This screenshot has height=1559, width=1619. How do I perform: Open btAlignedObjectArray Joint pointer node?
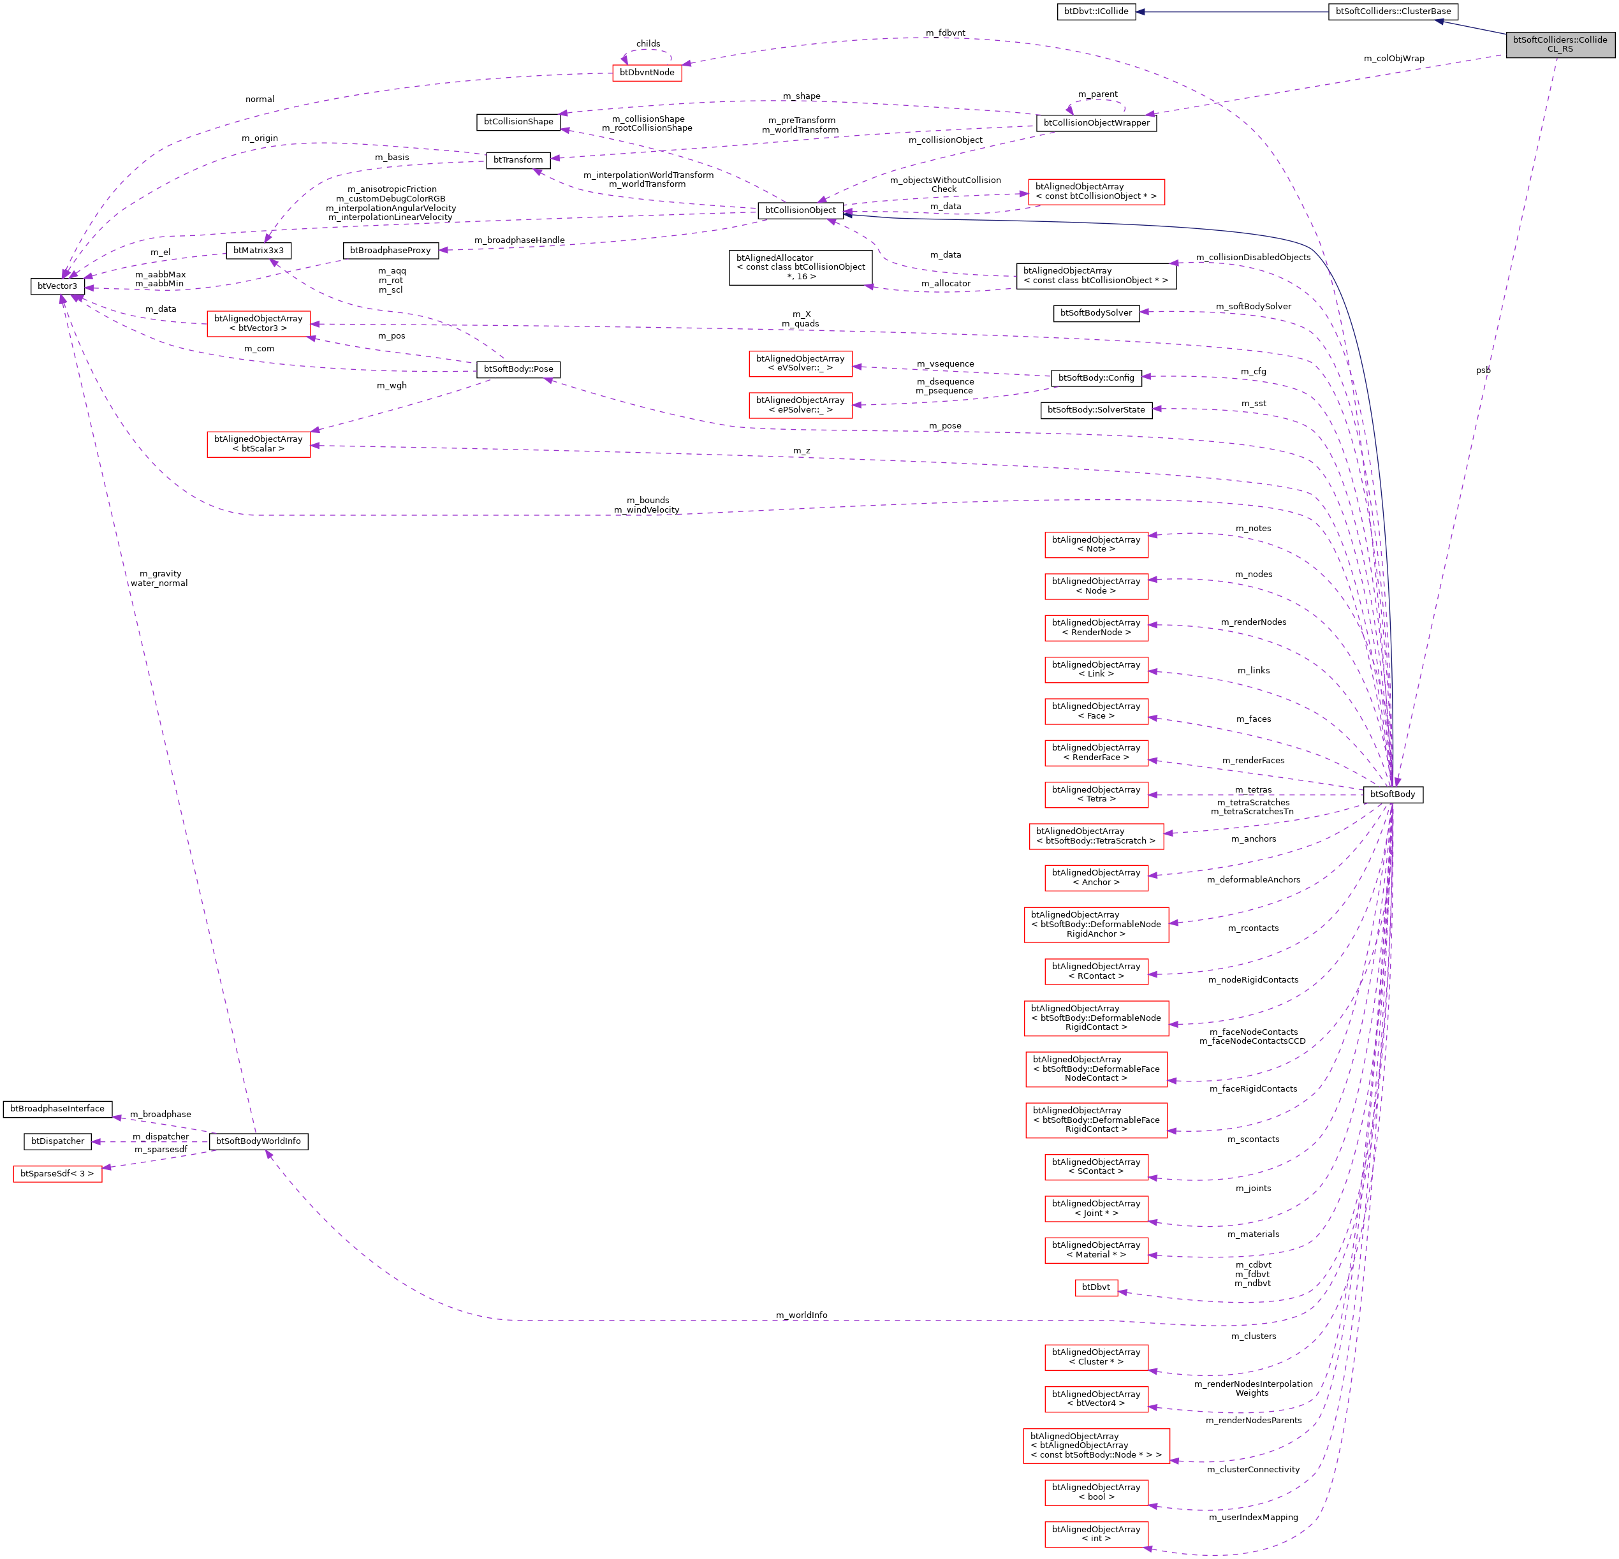click(1096, 1209)
